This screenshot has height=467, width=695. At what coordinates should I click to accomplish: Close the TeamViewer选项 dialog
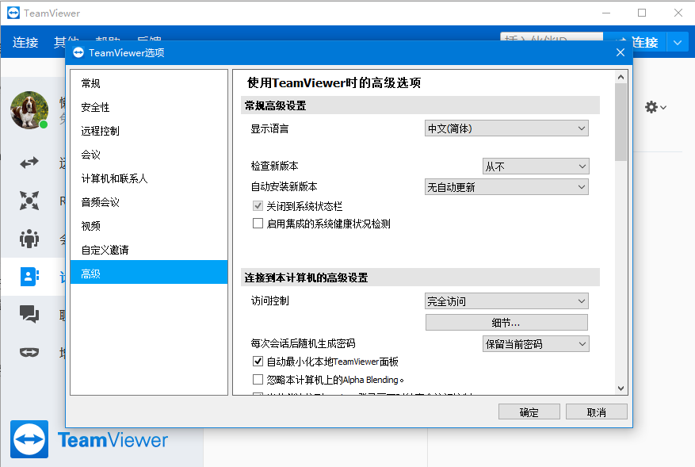coord(620,52)
